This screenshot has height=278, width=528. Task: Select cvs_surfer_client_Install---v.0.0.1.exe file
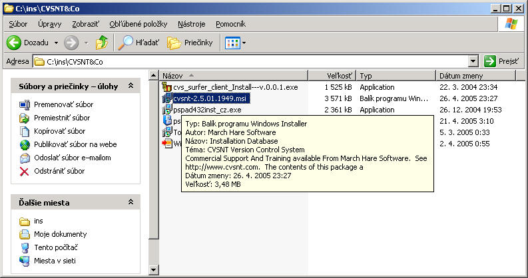point(236,87)
